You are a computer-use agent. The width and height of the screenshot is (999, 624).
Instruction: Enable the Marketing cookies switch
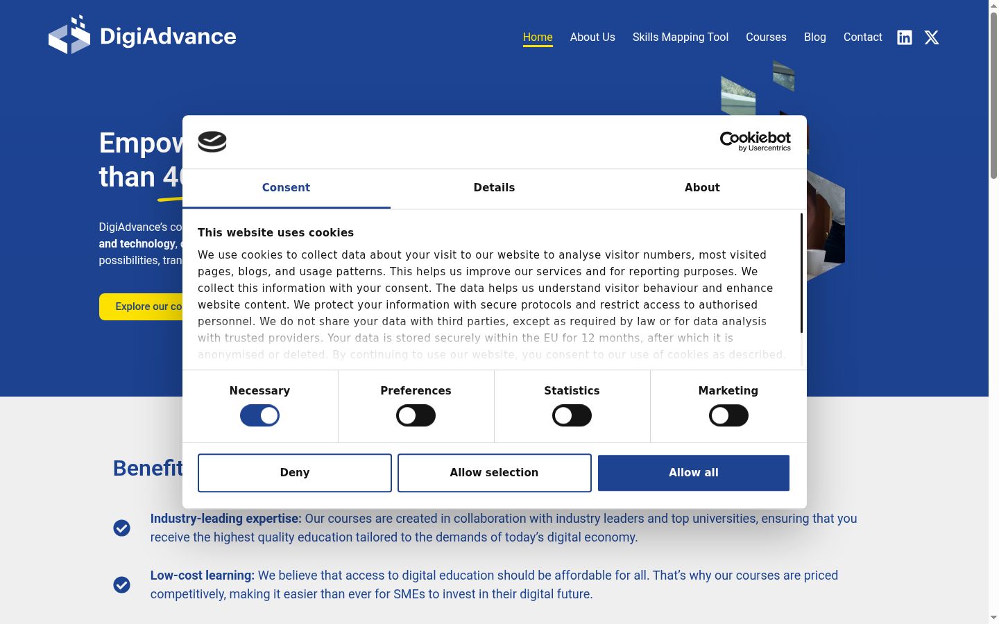pyautogui.click(x=728, y=415)
